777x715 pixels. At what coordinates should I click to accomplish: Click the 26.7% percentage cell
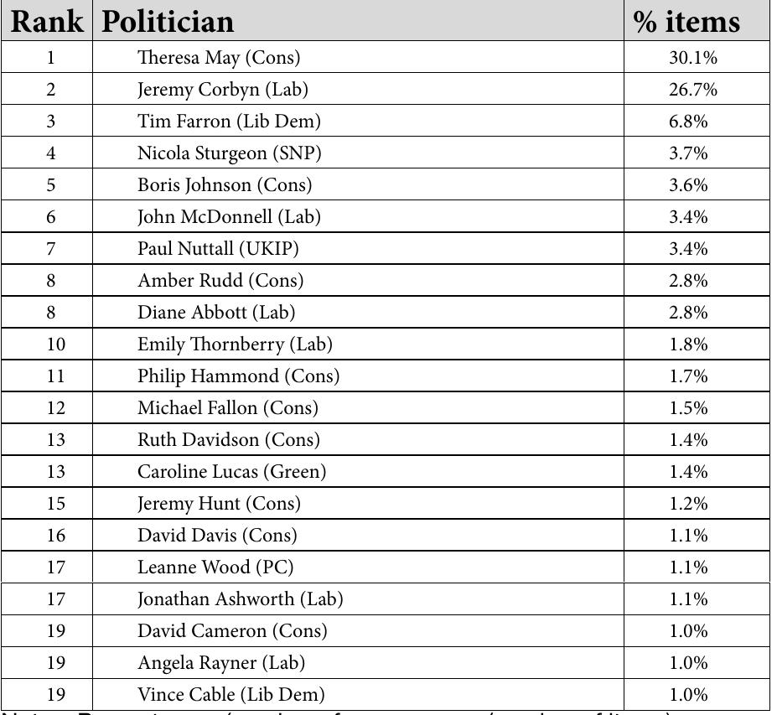[x=692, y=89]
